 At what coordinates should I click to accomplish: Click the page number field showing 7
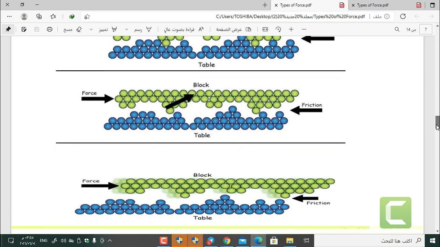pyautogui.click(x=426, y=30)
